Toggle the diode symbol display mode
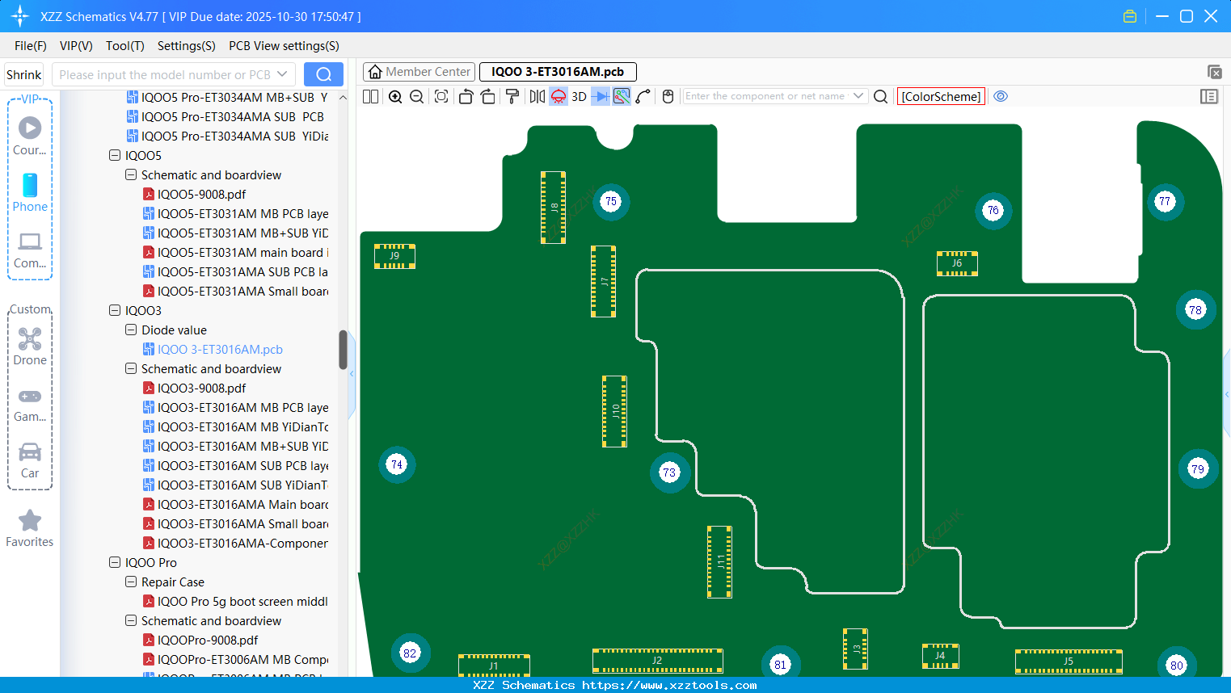Screen dimensions: 1231x693 point(601,97)
